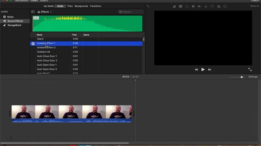Click the Reset All button

254,6
